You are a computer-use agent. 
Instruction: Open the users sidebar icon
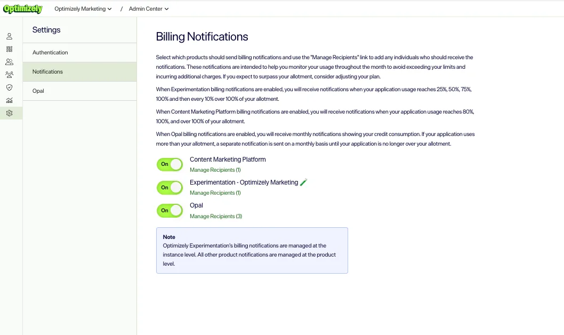click(x=10, y=62)
